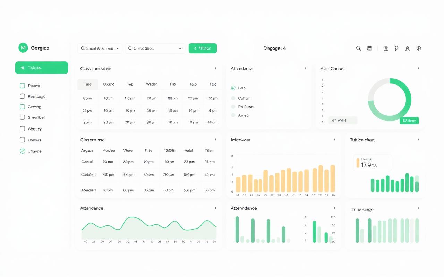Open the Infetwicar card options icon
This screenshot has height=277, width=444.
(x=334, y=139)
